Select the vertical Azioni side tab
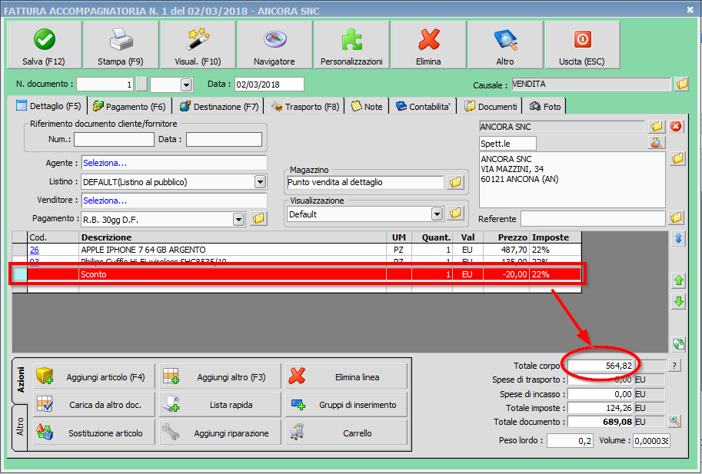702x474 pixels. tap(20, 380)
